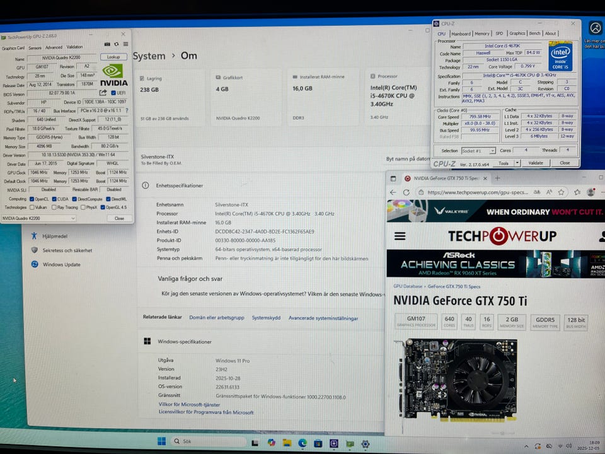Switch to the Validation tab in GPU-Z
605x454 pixels.
[74, 47]
